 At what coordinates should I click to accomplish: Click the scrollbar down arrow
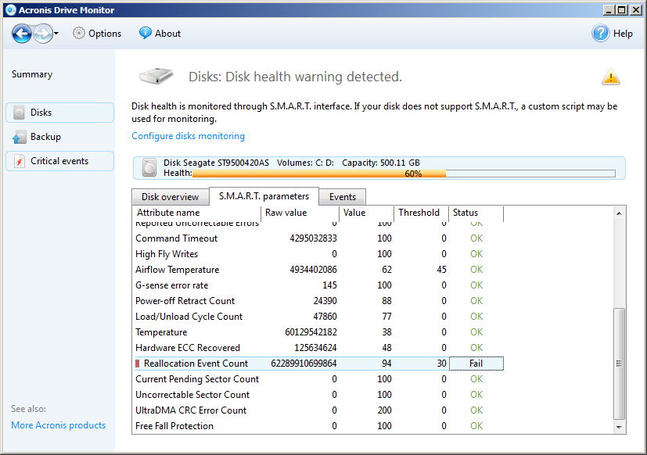tap(619, 427)
